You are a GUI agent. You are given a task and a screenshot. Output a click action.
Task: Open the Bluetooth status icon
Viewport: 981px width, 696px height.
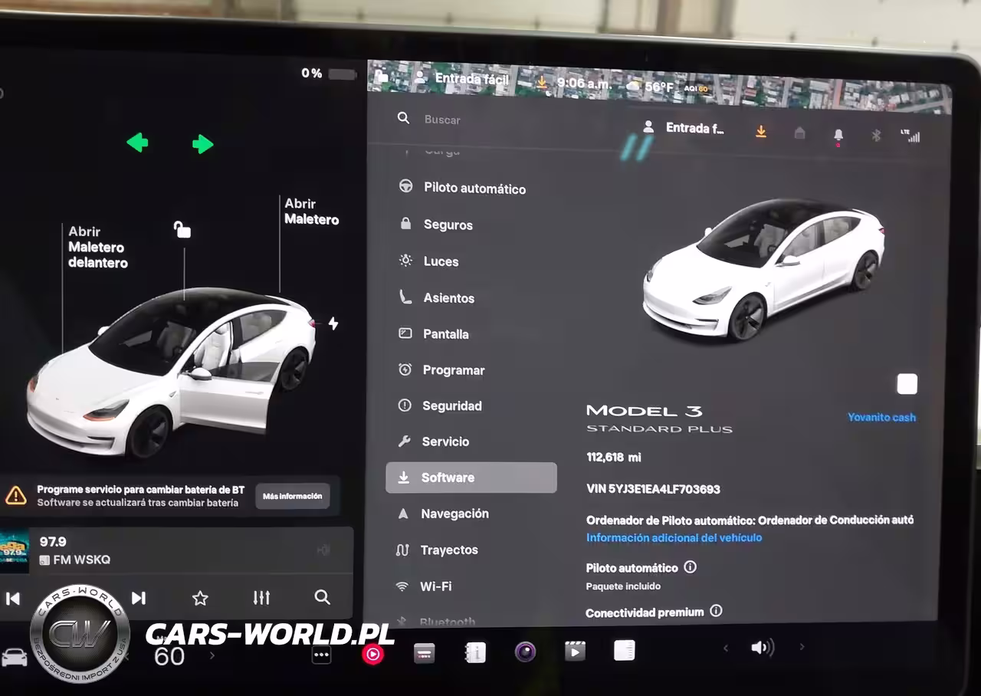876,136
